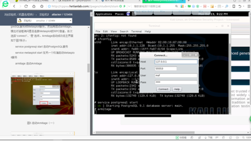Open the terminal File menu
The image size is (251, 145).
pos(98,31)
